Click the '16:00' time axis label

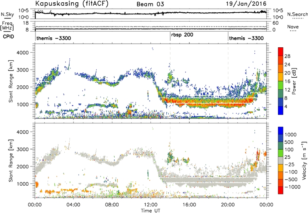[189, 205]
